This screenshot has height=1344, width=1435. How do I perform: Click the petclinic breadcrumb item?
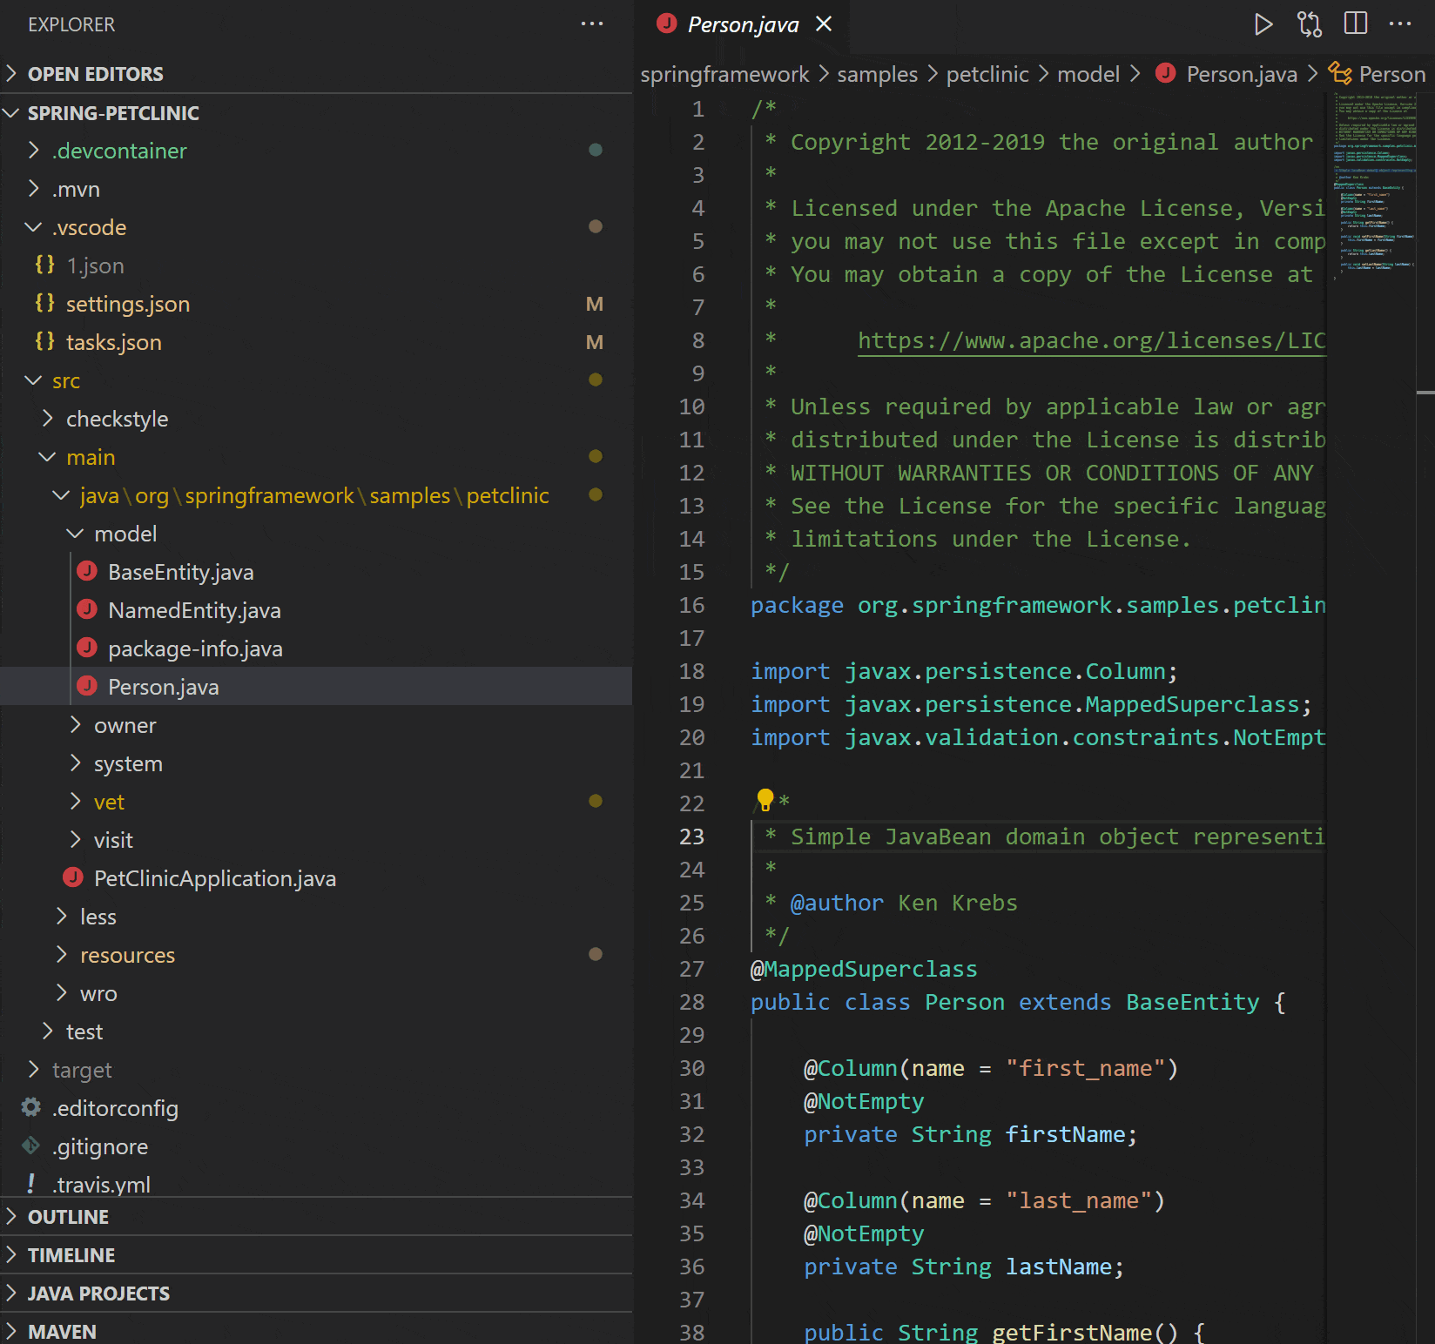point(988,74)
